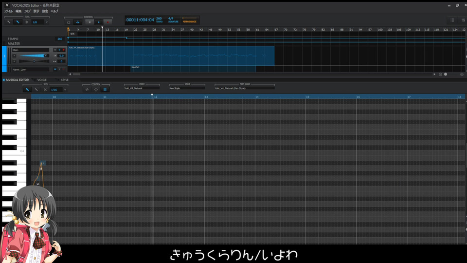Select the pencil tool in track toolbar

pyautogui.click(x=18, y=22)
